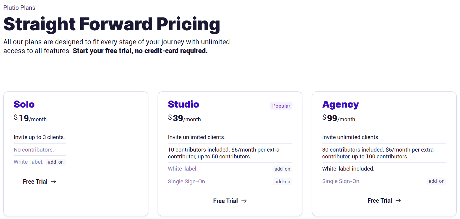Viewport: 460px width, 219px height.
Task: Click the Straight Forward Pricing heading
Action: click(x=112, y=24)
